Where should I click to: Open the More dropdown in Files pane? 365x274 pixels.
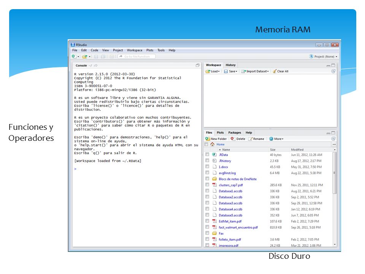point(276,139)
